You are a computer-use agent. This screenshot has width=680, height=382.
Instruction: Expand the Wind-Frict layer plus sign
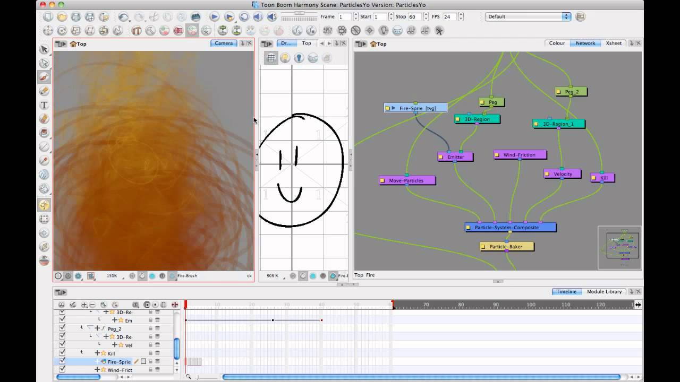point(97,369)
